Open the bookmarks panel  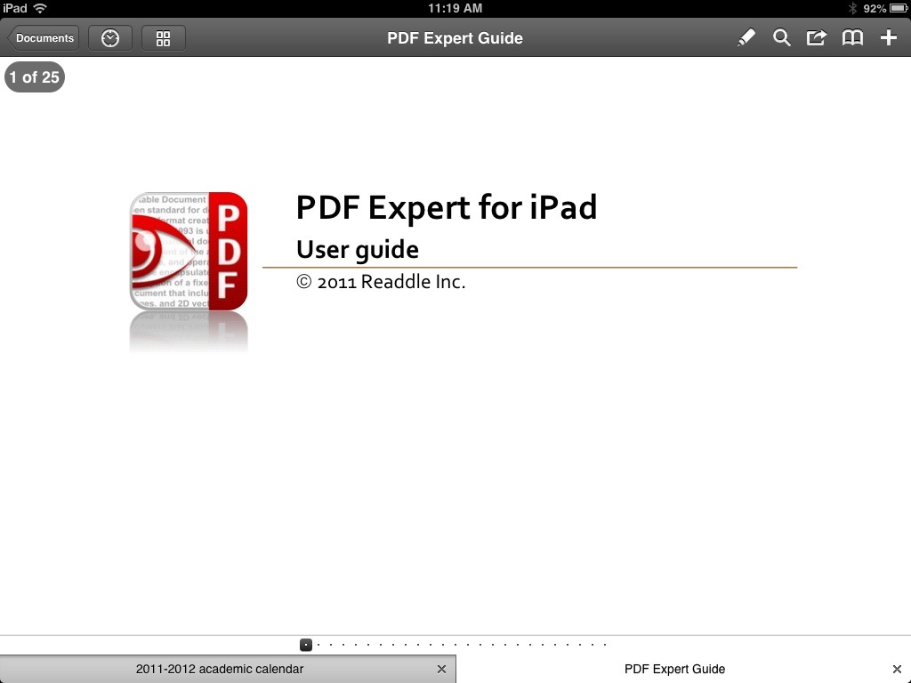(852, 37)
